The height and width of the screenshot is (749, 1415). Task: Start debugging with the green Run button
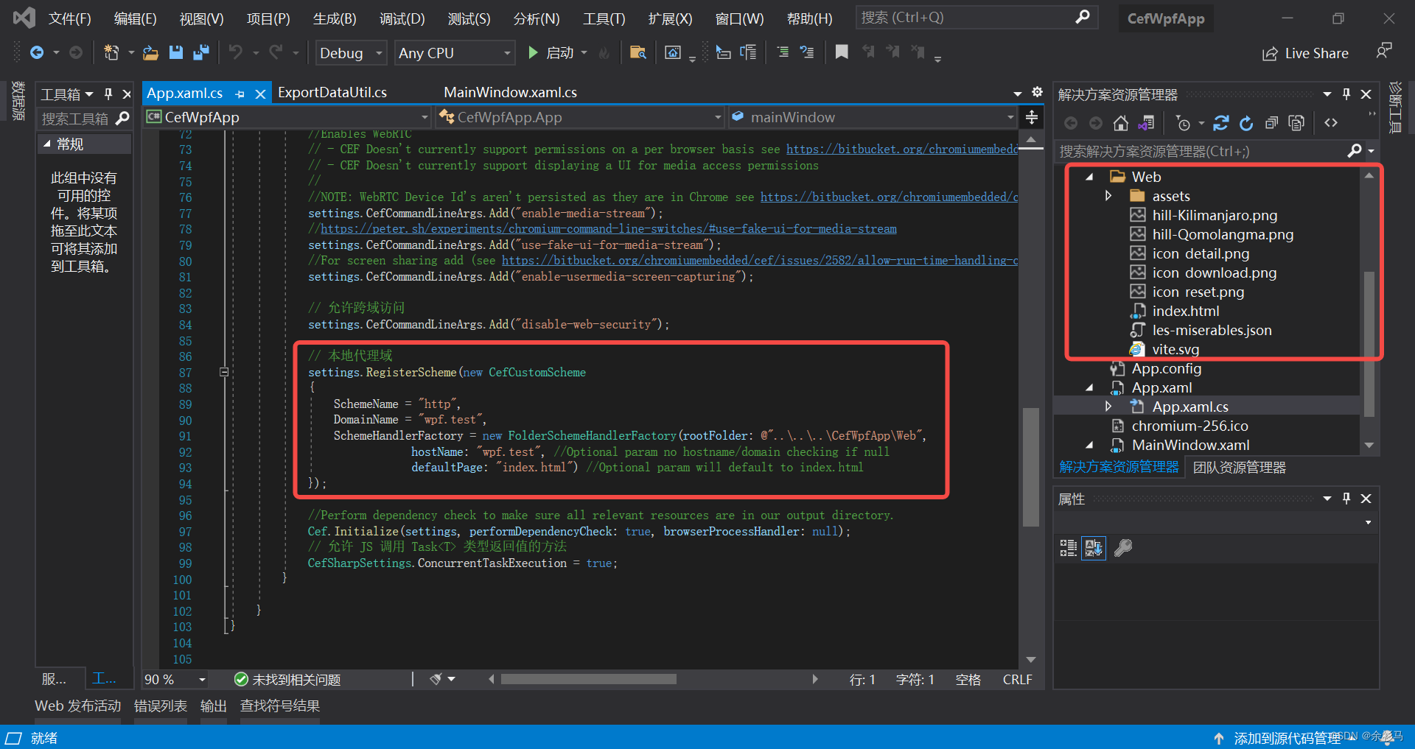pyautogui.click(x=532, y=52)
